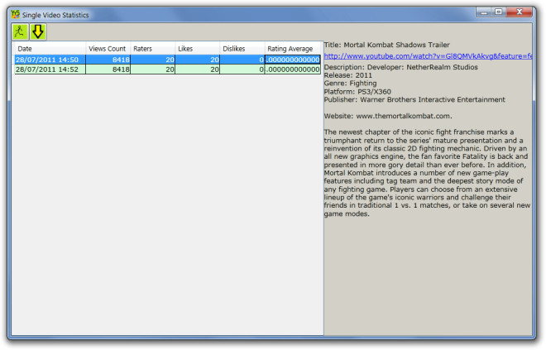Click Rating Average cell in the 14:50 row
Viewport: 546px width, 350px height.
click(x=293, y=60)
